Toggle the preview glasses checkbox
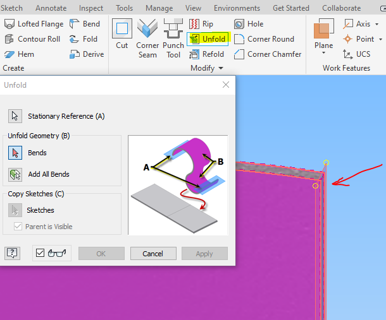Image resolution: width=386 pixels, height=320 pixels. [x=40, y=252]
